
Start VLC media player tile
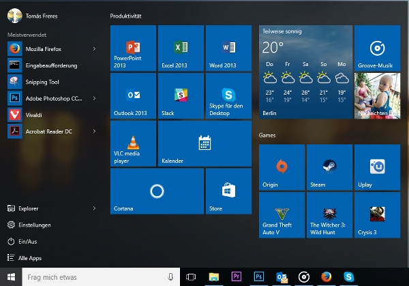[133, 144]
